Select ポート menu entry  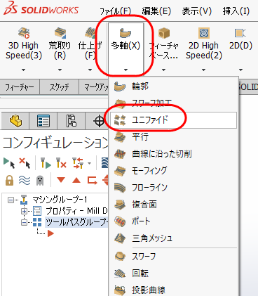pos(173,221)
